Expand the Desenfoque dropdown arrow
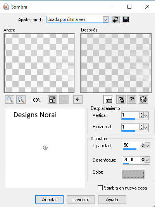Image resolution: width=155 pixels, height=207 pixels. click(x=147, y=160)
